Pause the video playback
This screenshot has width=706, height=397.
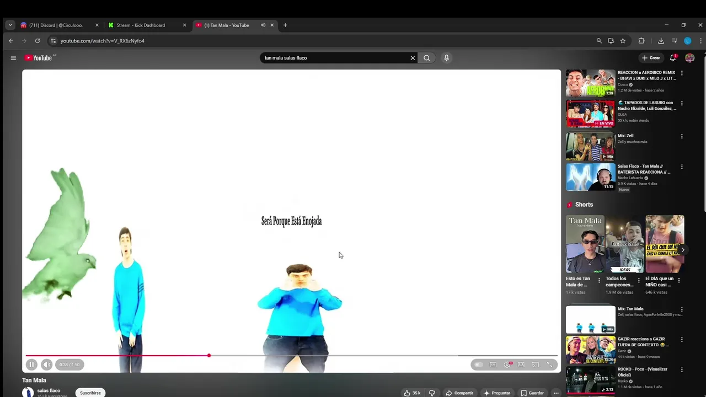[31, 364]
